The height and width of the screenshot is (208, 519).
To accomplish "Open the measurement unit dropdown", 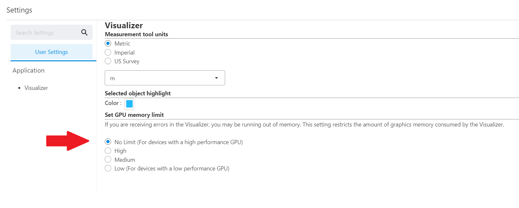I will 164,78.
